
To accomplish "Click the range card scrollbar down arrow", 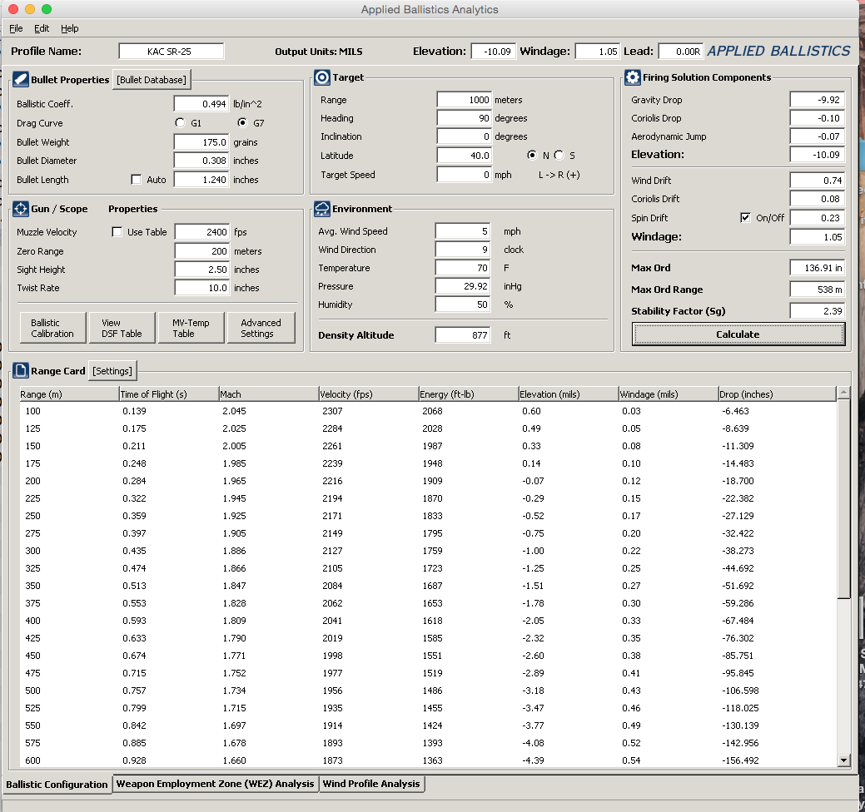I will 843,760.
